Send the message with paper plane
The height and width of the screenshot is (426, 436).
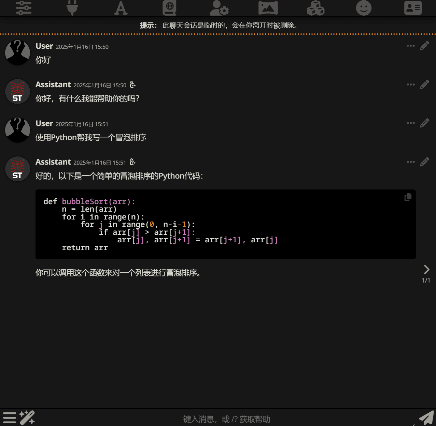(426, 418)
